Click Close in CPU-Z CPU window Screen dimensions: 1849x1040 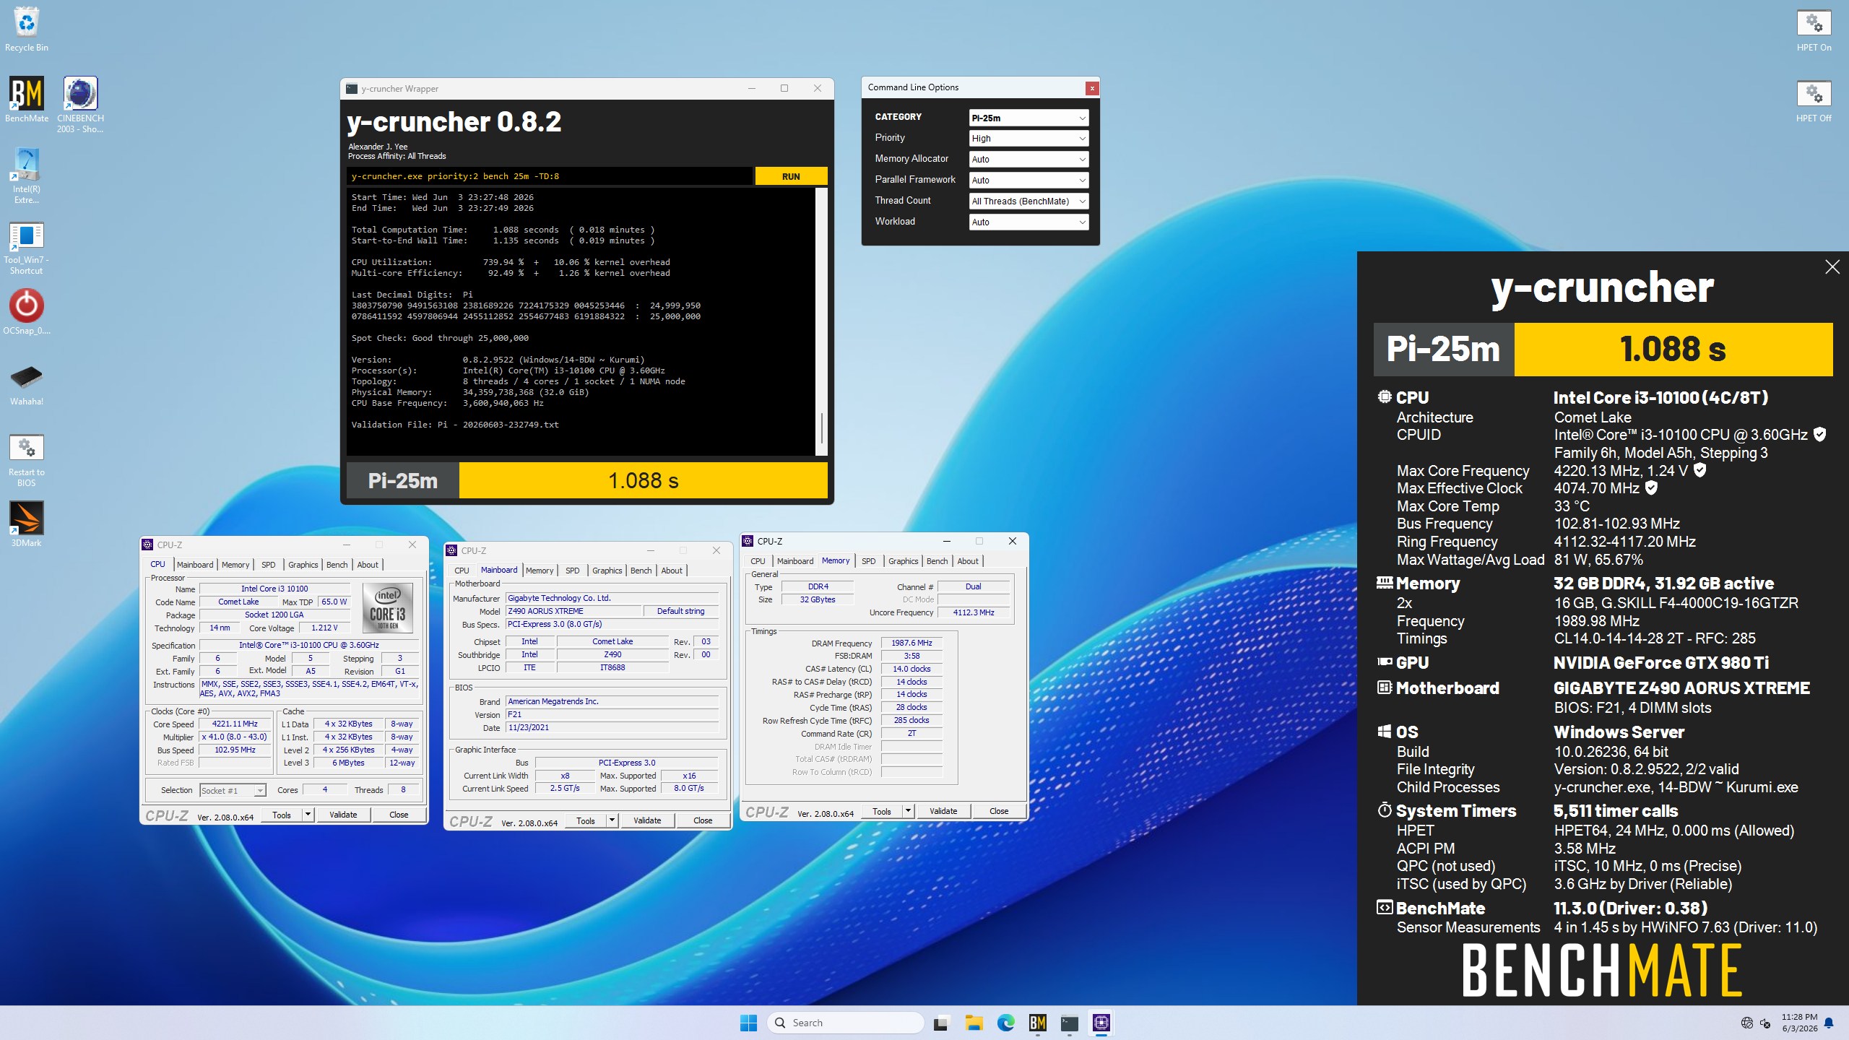click(399, 815)
